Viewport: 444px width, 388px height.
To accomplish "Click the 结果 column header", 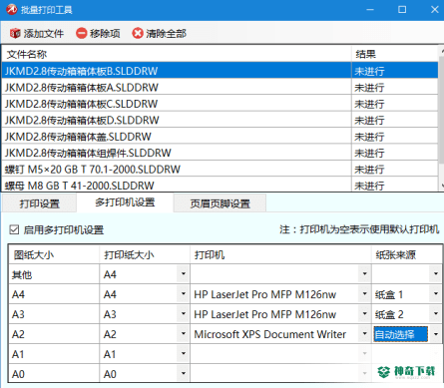I will pyautogui.click(x=395, y=54).
